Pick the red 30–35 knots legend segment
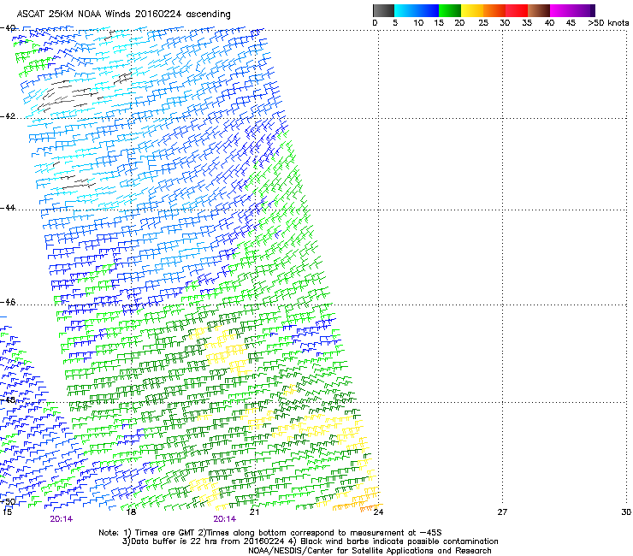The width and height of the screenshot is (633, 556). point(517,10)
